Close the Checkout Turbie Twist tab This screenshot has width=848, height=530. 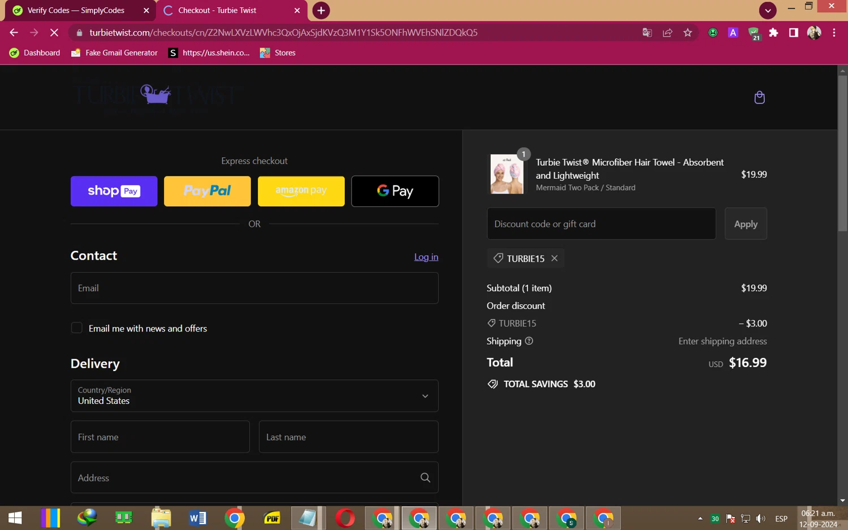point(297,10)
